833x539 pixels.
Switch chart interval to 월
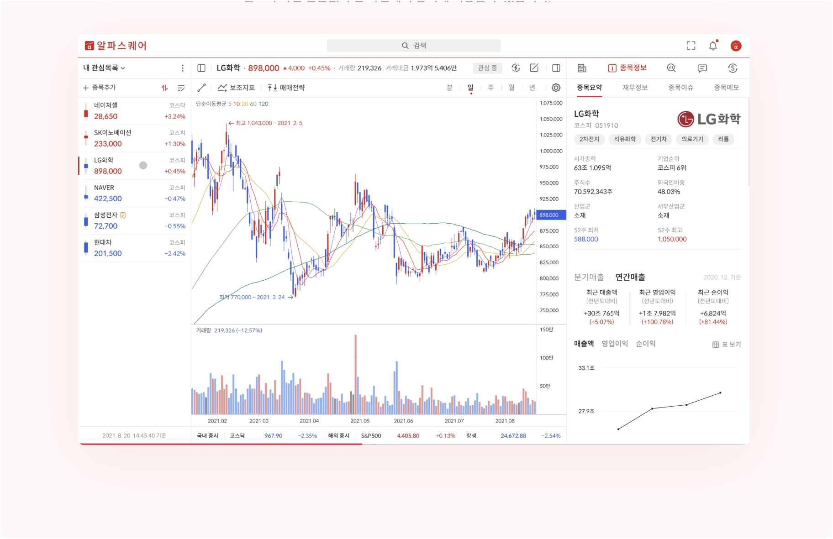[x=511, y=88]
